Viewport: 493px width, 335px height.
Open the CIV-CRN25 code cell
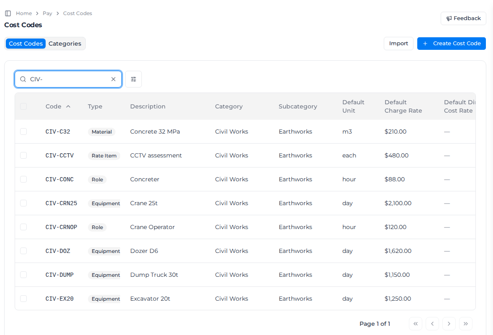point(61,203)
